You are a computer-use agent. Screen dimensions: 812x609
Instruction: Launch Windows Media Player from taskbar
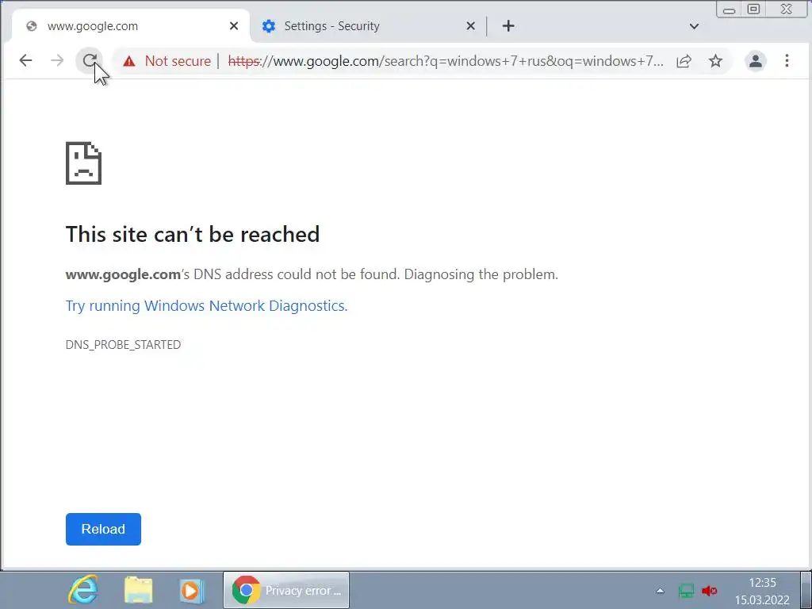point(190,590)
